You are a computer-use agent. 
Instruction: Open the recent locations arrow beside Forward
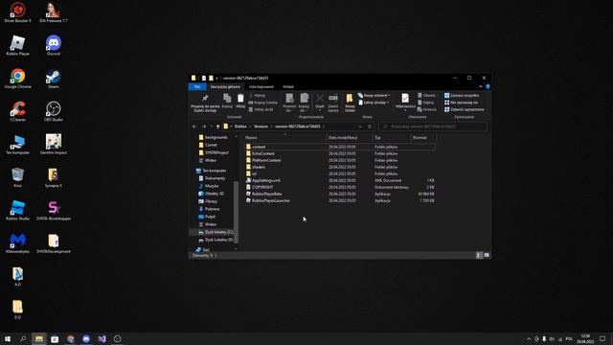tap(212, 126)
